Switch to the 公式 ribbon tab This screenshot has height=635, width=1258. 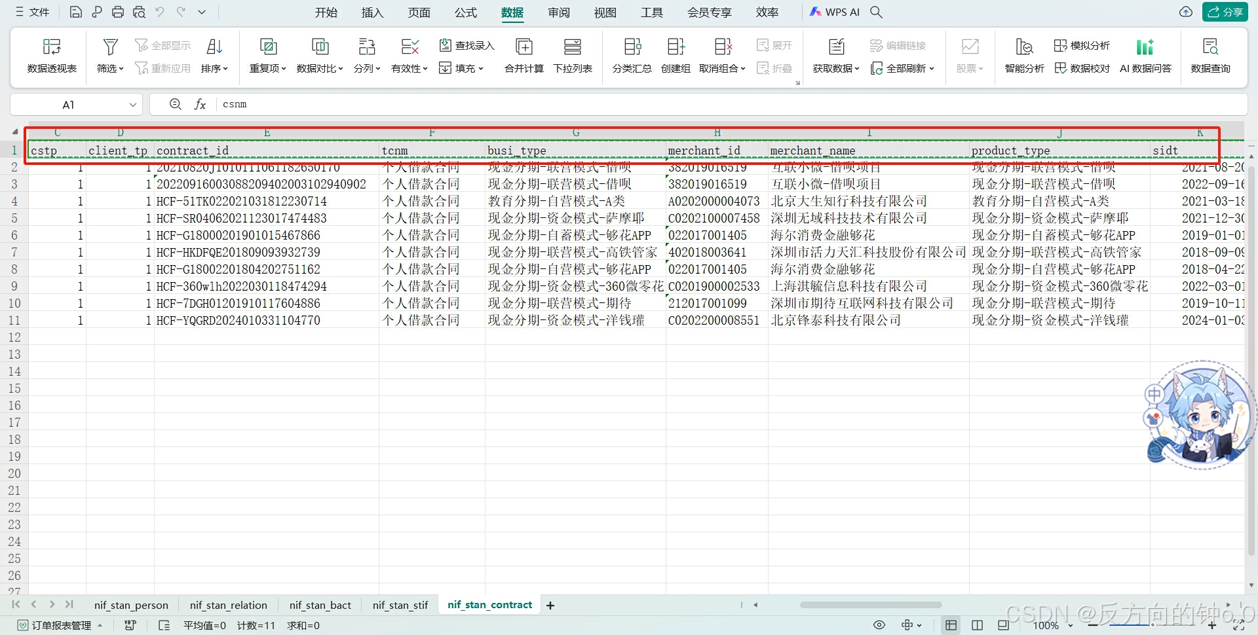click(x=466, y=12)
